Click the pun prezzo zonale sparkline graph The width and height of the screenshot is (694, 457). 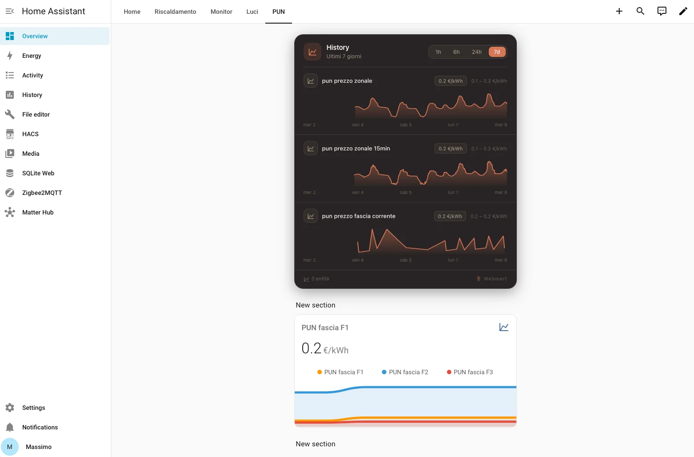431,106
